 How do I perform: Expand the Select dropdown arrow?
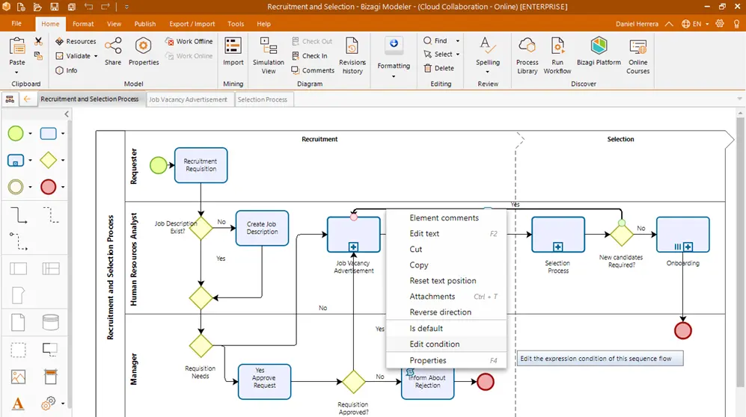[458, 54]
